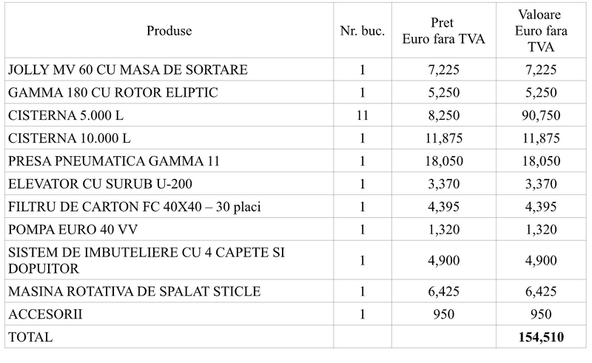592x363 pixels.
Task: Select the Nr. buc. column header
Action: point(363,31)
